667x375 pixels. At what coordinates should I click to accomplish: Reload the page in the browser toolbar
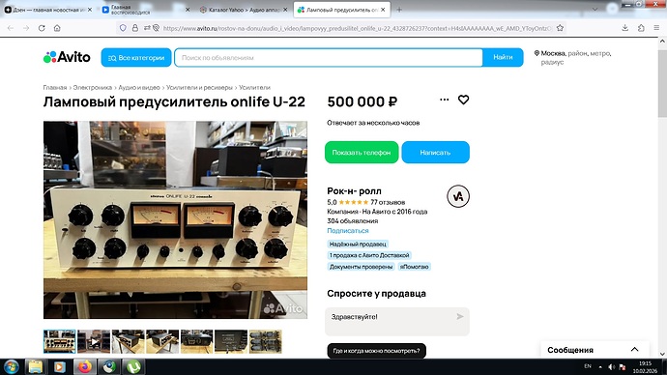coord(42,28)
